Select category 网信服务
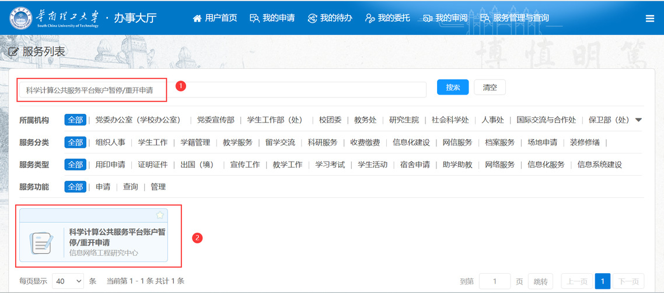664x293 pixels. 457,142
